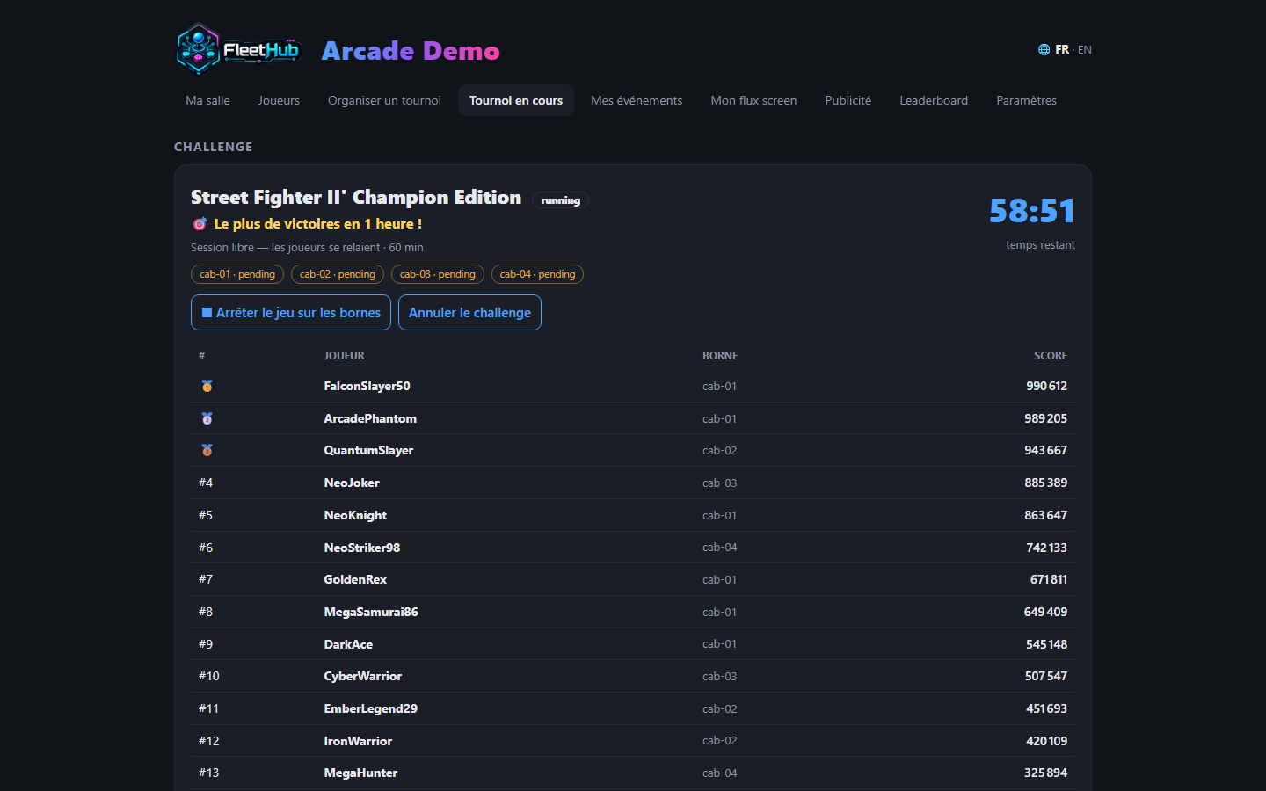The image size is (1266, 791).
Task: Click the Annuler le challenge button
Action: point(469,313)
